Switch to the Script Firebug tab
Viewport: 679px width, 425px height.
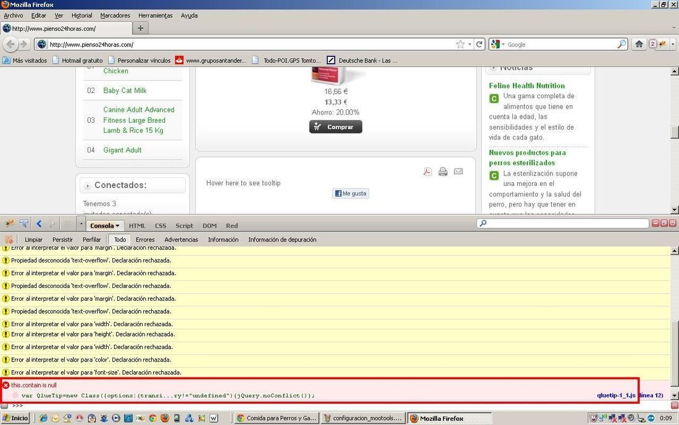pos(185,225)
